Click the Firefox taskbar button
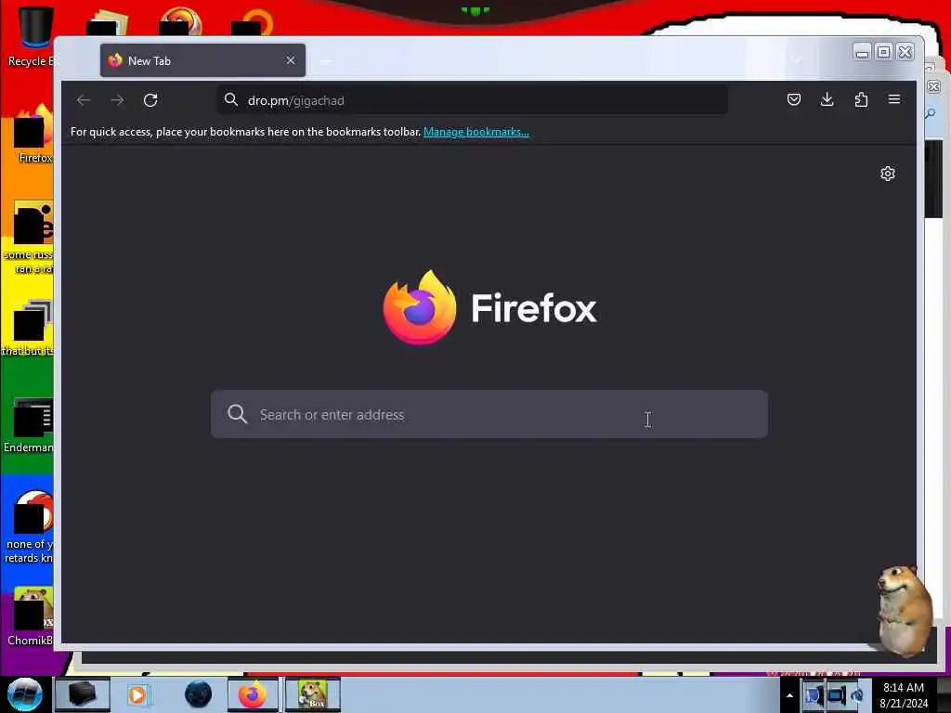This screenshot has height=713, width=951. coord(253,694)
